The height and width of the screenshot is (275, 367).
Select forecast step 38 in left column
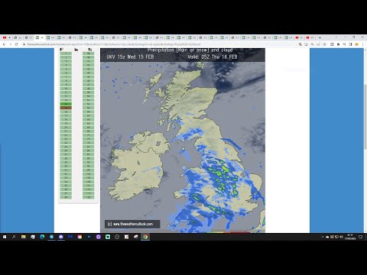(66, 197)
